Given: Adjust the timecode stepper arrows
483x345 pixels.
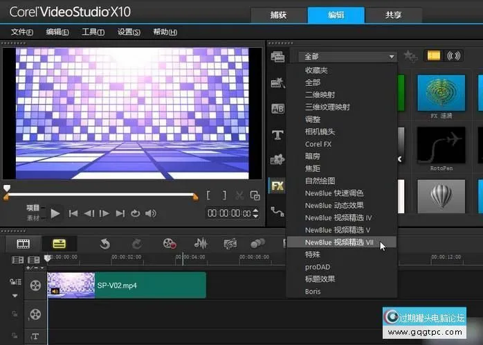Looking at the screenshot, I should click(255, 213).
